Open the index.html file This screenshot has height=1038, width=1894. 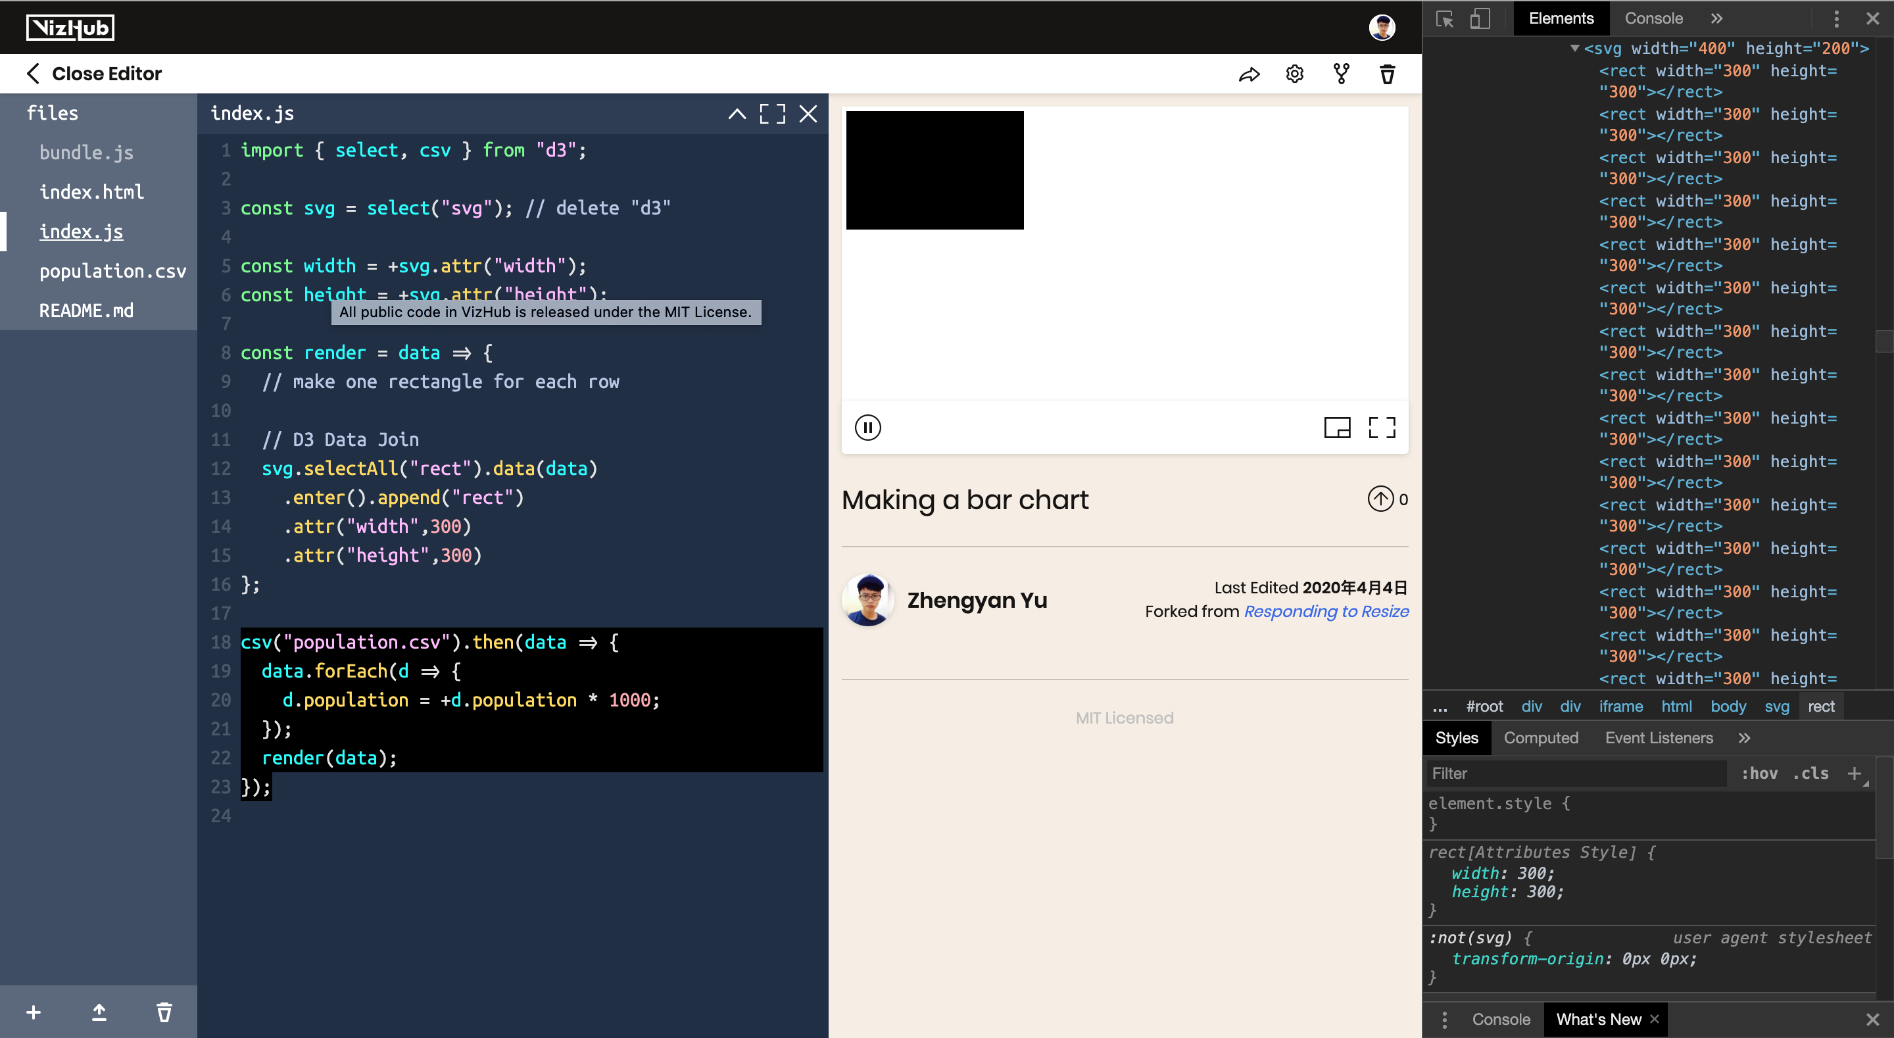91,192
